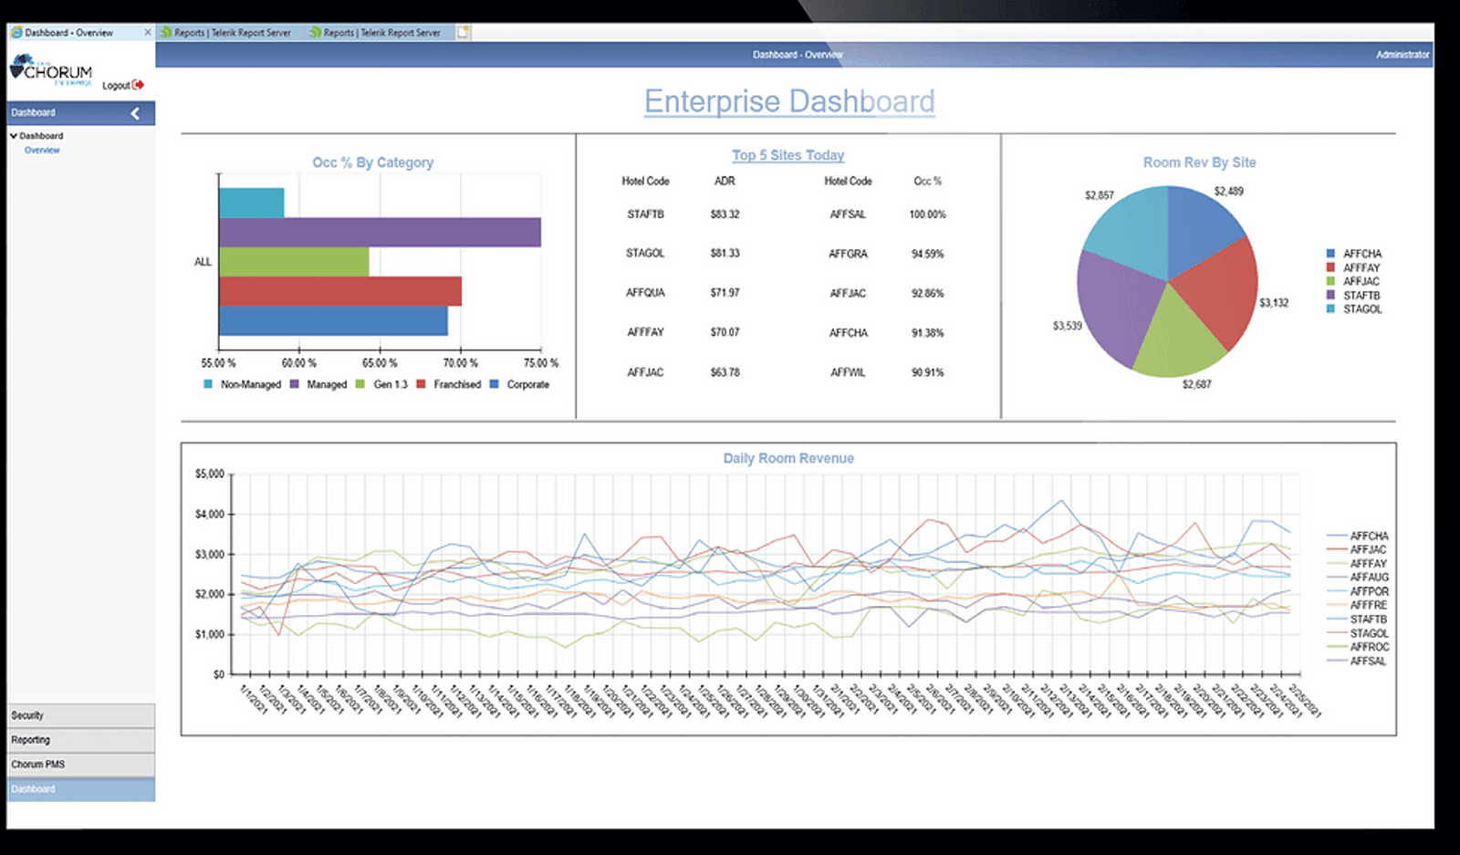Click the teal Non-Managed bar
The image size is (1460, 855).
click(252, 203)
